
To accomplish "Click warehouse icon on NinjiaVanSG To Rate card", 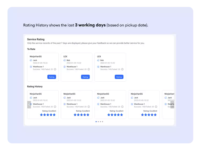I will click(31, 67).
